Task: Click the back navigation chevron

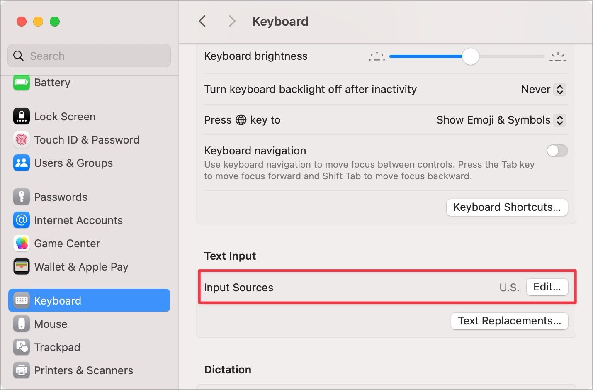Action: click(202, 21)
